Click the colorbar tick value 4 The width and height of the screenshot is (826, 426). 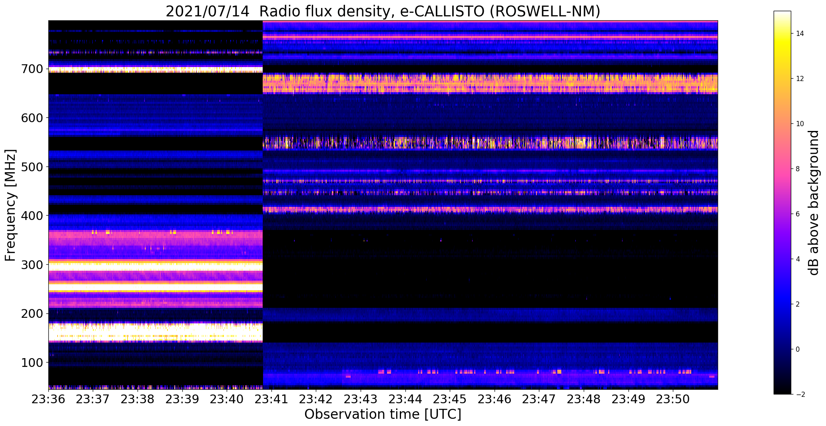[x=798, y=259]
